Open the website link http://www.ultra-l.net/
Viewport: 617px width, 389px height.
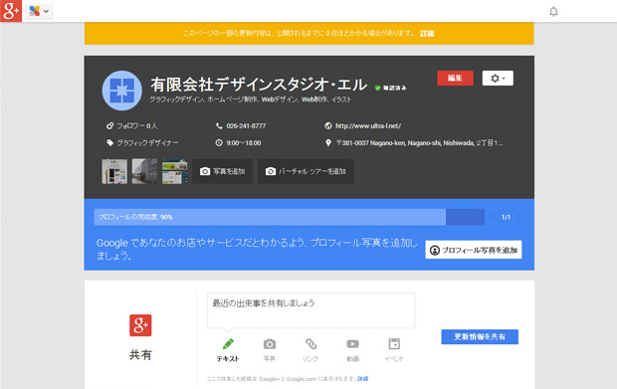(368, 126)
